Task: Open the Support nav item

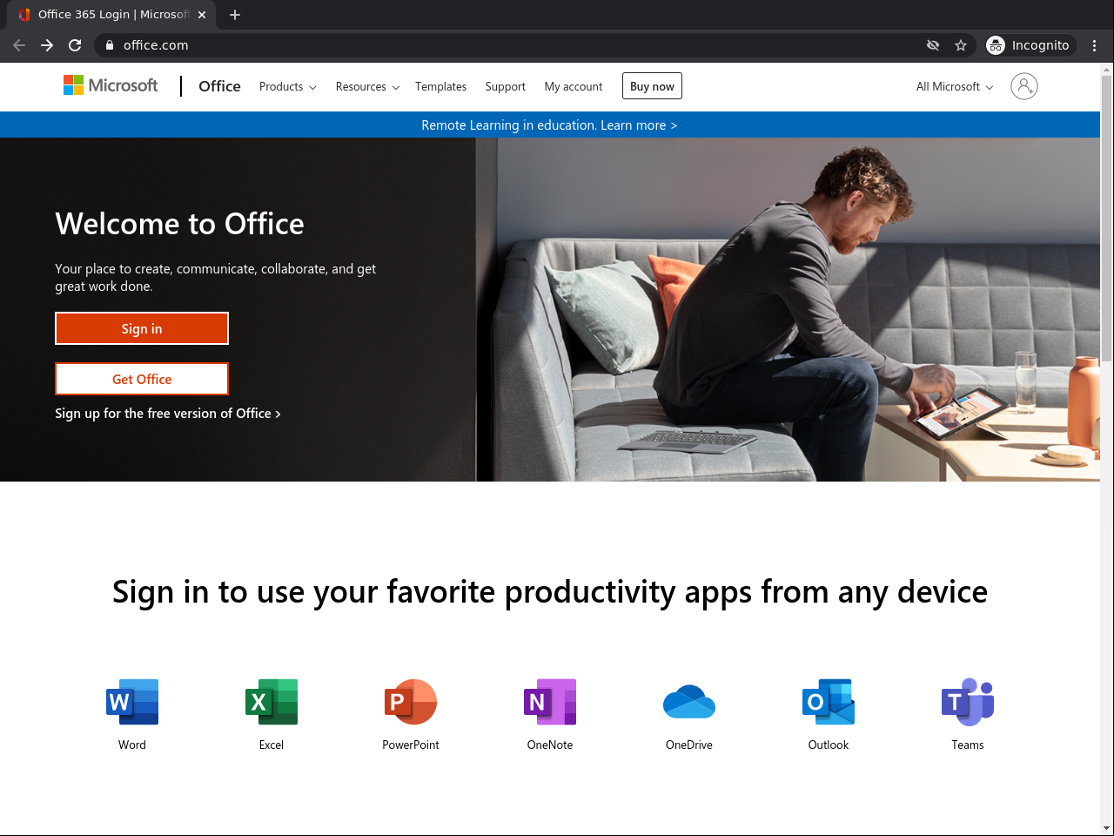Action: (506, 87)
